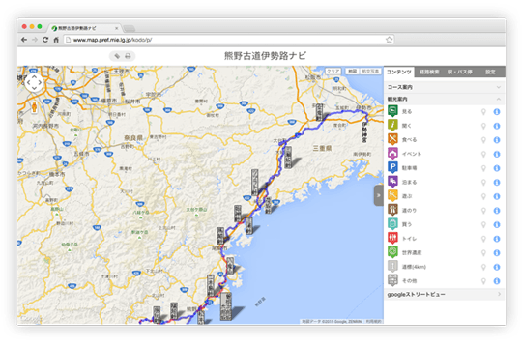Open the info button for トイレ
This screenshot has height=348, width=522.
[497, 239]
